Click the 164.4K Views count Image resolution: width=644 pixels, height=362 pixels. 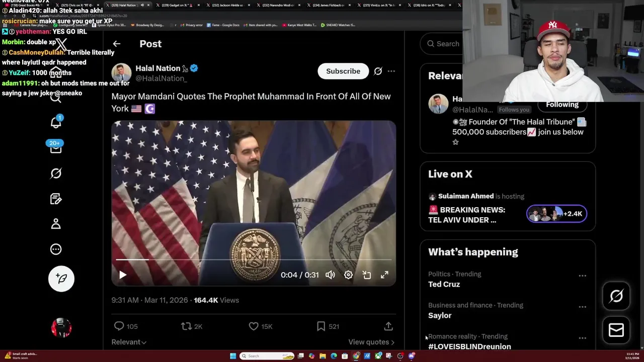pos(216,300)
